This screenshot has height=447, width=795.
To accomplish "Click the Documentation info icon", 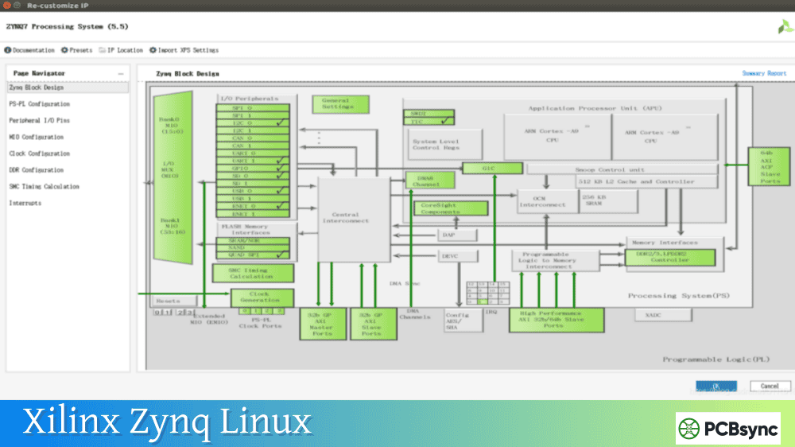I will (x=8, y=50).
